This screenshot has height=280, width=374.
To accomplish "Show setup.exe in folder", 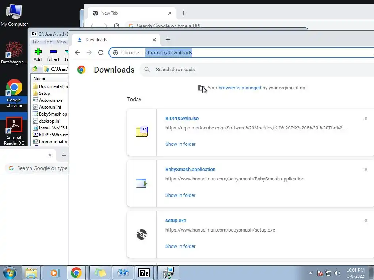I will [180, 246].
